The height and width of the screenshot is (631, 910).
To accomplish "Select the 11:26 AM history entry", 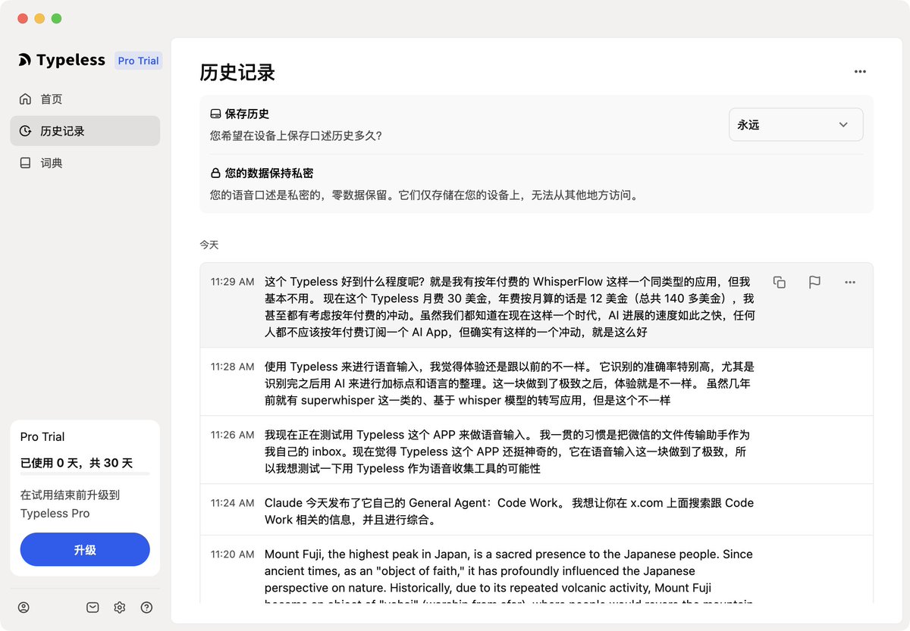I will (x=536, y=450).
